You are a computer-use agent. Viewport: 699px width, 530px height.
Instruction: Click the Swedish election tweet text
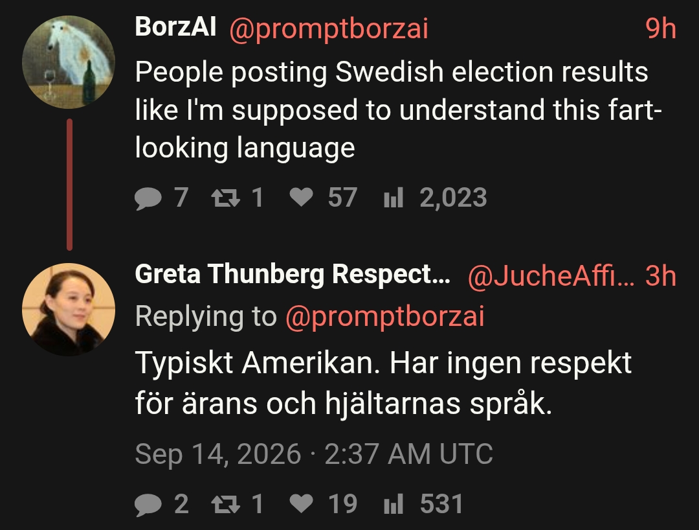pos(398,109)
